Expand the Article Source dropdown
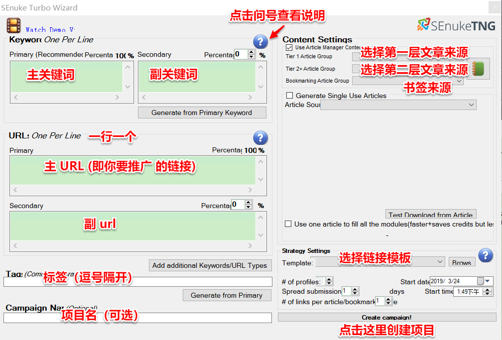The width and height of the screenshot is (502, 340). click(398, 105)
